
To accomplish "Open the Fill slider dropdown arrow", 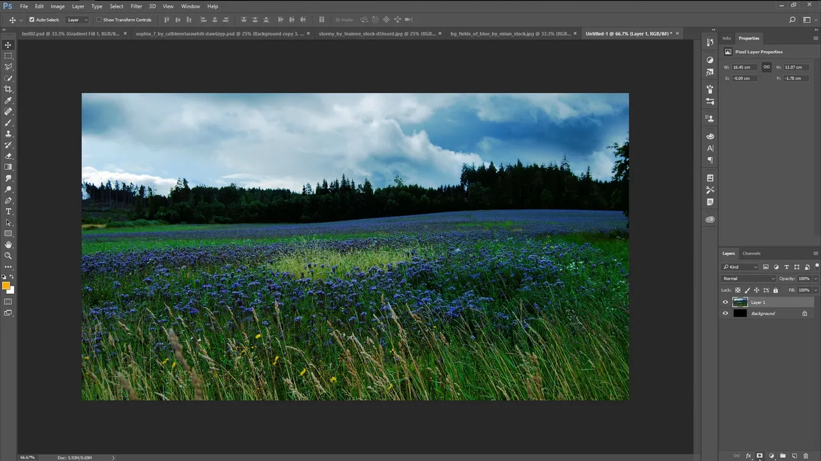I will [815, 290].
